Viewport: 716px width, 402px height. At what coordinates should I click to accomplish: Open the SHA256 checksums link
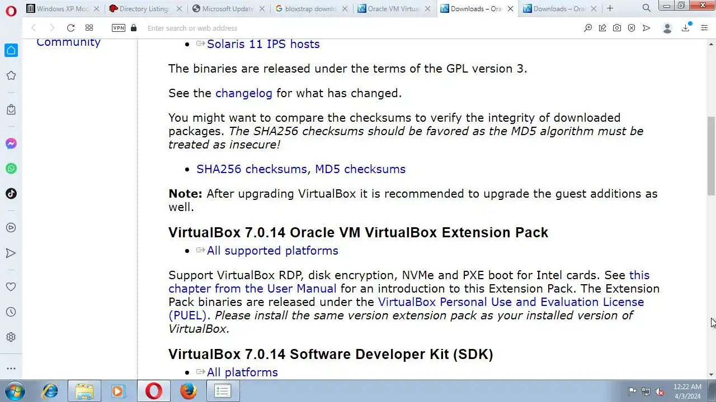tap(252, 169)
